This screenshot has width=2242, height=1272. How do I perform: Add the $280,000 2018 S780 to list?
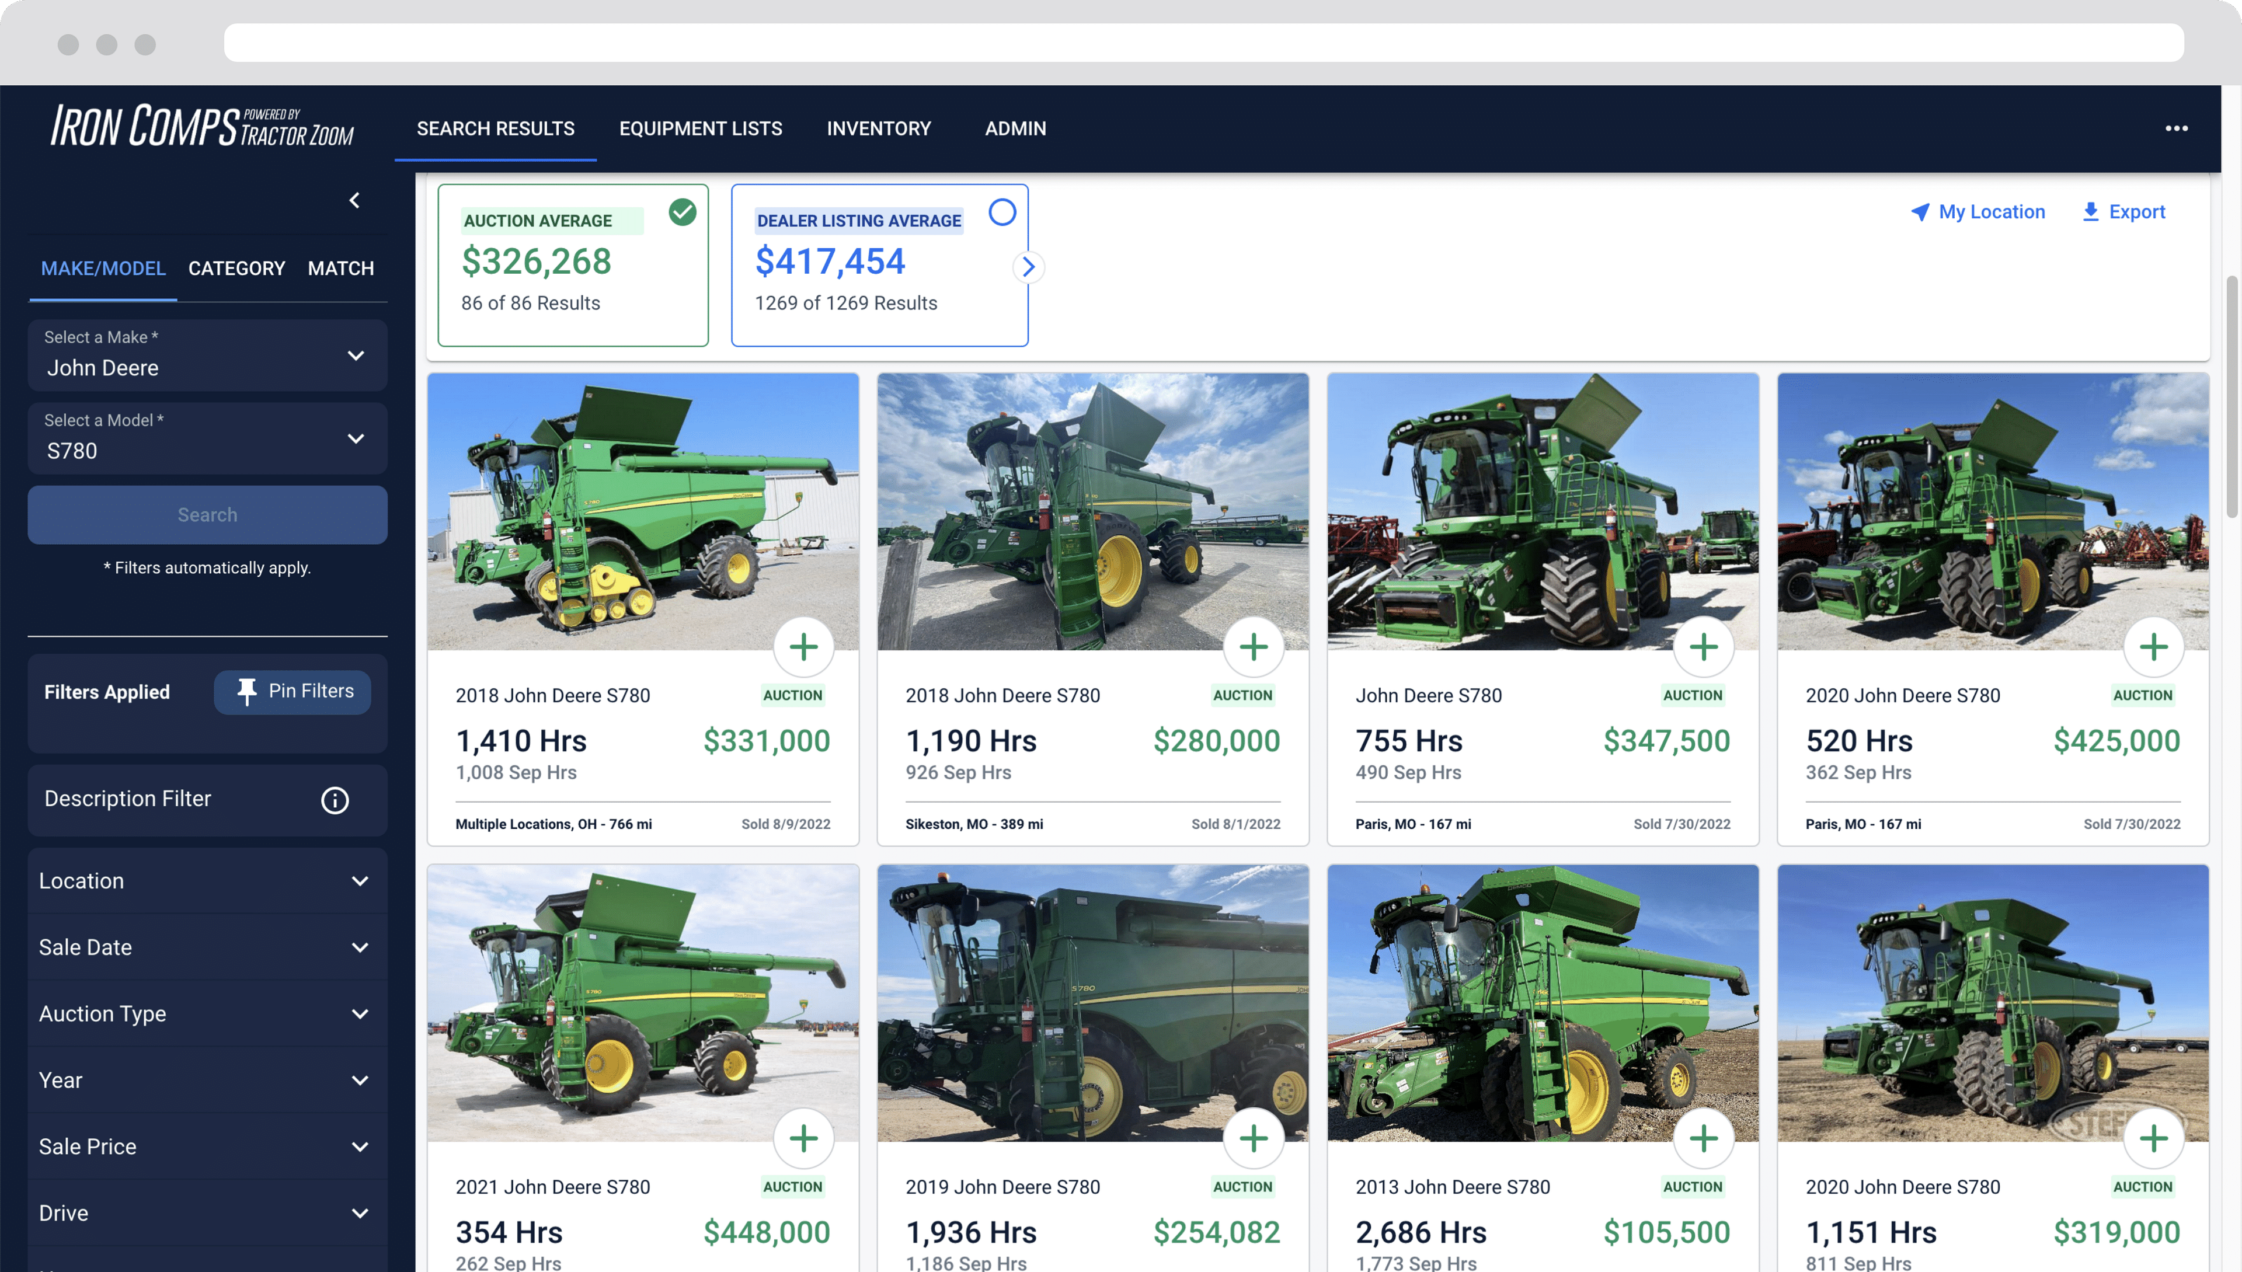point(1253,647)
